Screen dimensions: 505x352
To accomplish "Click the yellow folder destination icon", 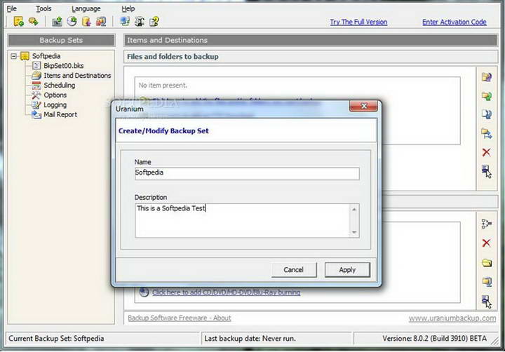I will [486, 263].
